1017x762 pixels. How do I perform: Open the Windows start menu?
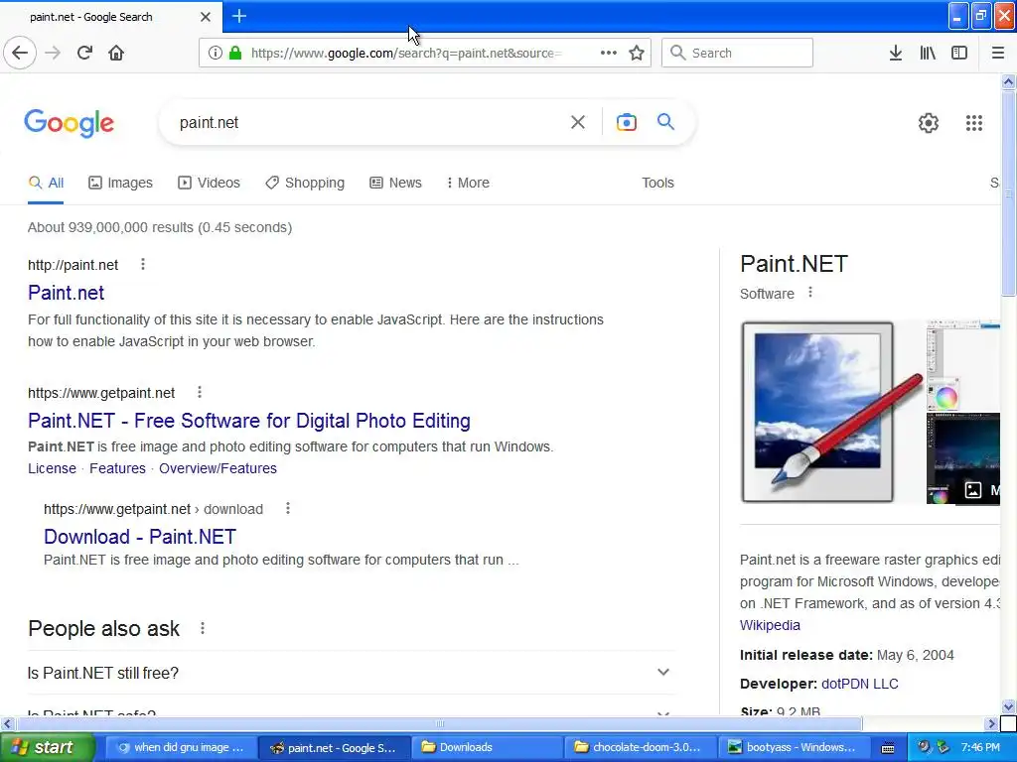point(47,748)
